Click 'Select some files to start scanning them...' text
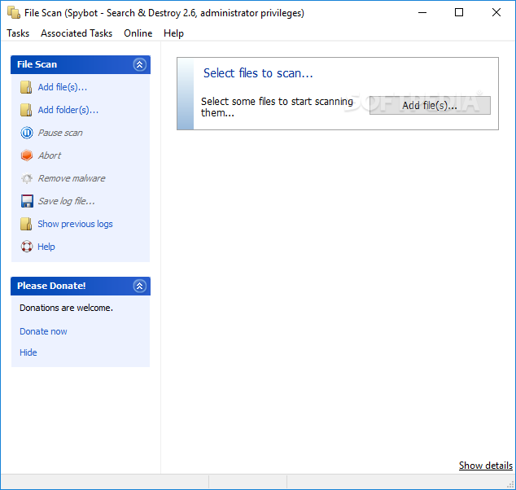The width and height of the screenshot is (516, 490). pos(277,107)
